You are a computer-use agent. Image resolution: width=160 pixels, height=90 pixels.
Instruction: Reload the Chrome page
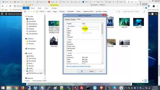pyautogui.click(x=10, y=6)
